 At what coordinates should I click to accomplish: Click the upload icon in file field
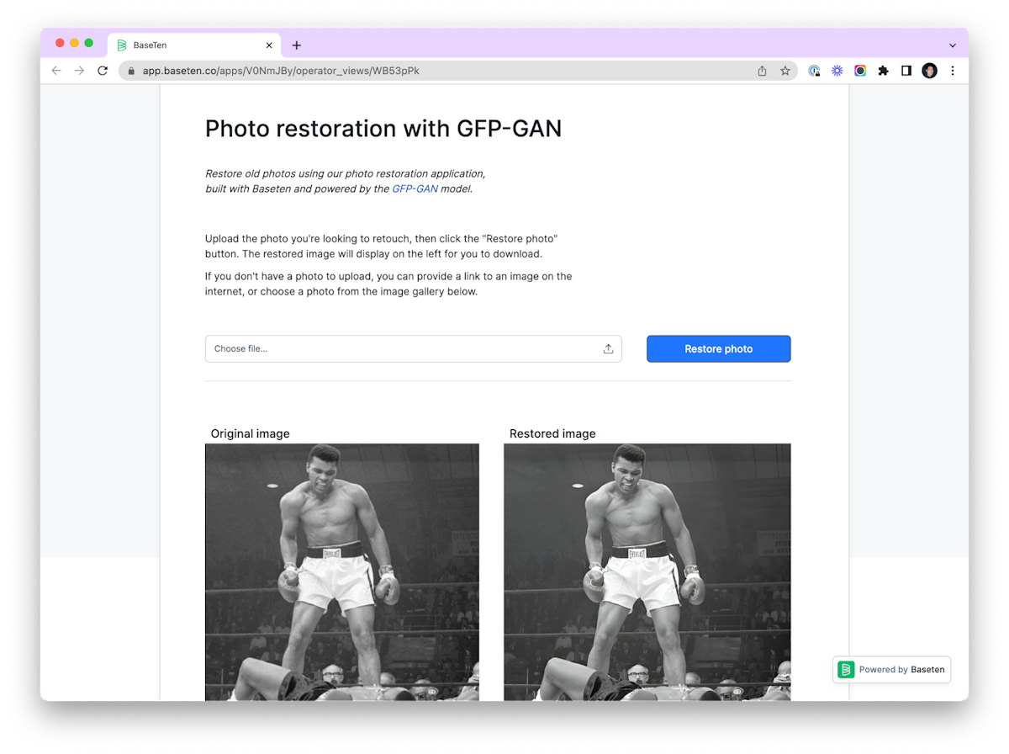click(x=608, y=348)
